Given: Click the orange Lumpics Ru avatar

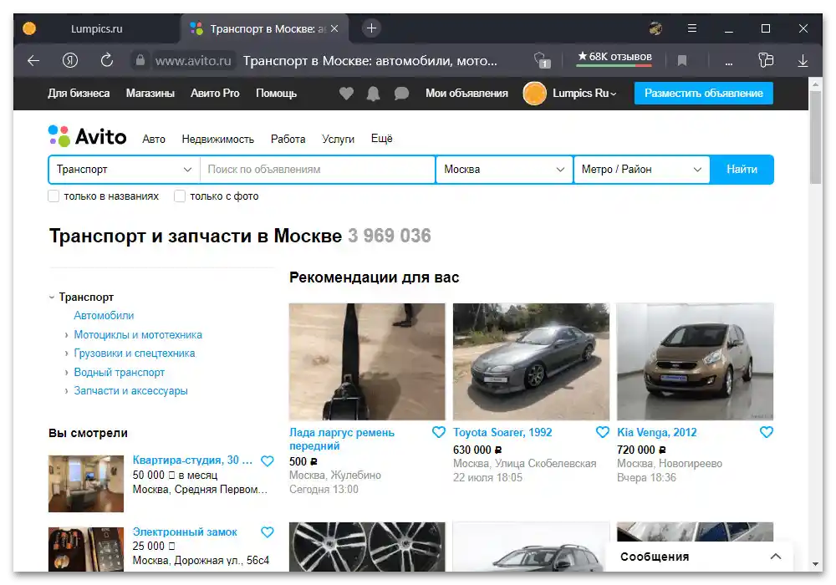Looking at the screenshot, I should coord(535,94).
